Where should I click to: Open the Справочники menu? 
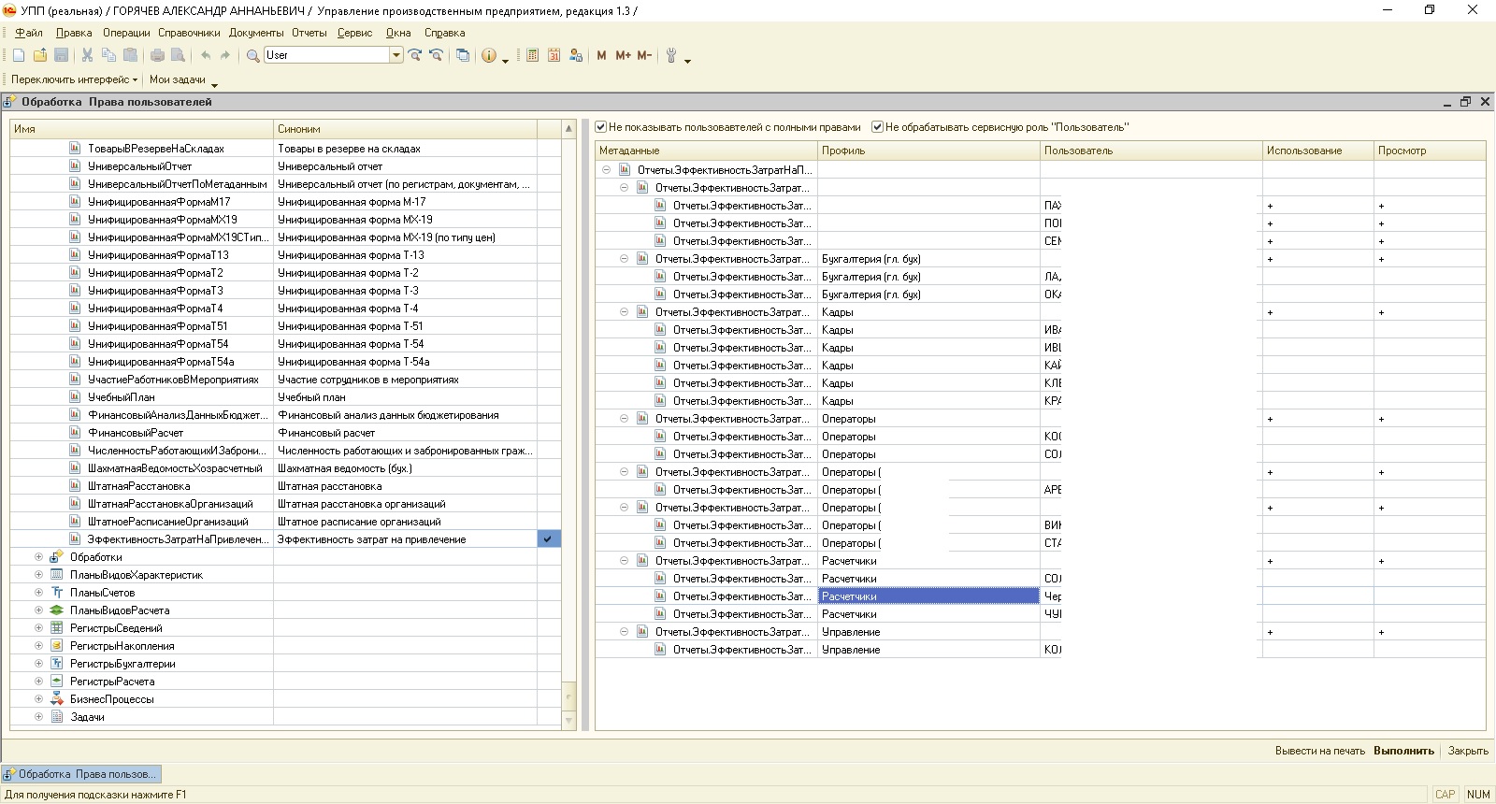189,33
